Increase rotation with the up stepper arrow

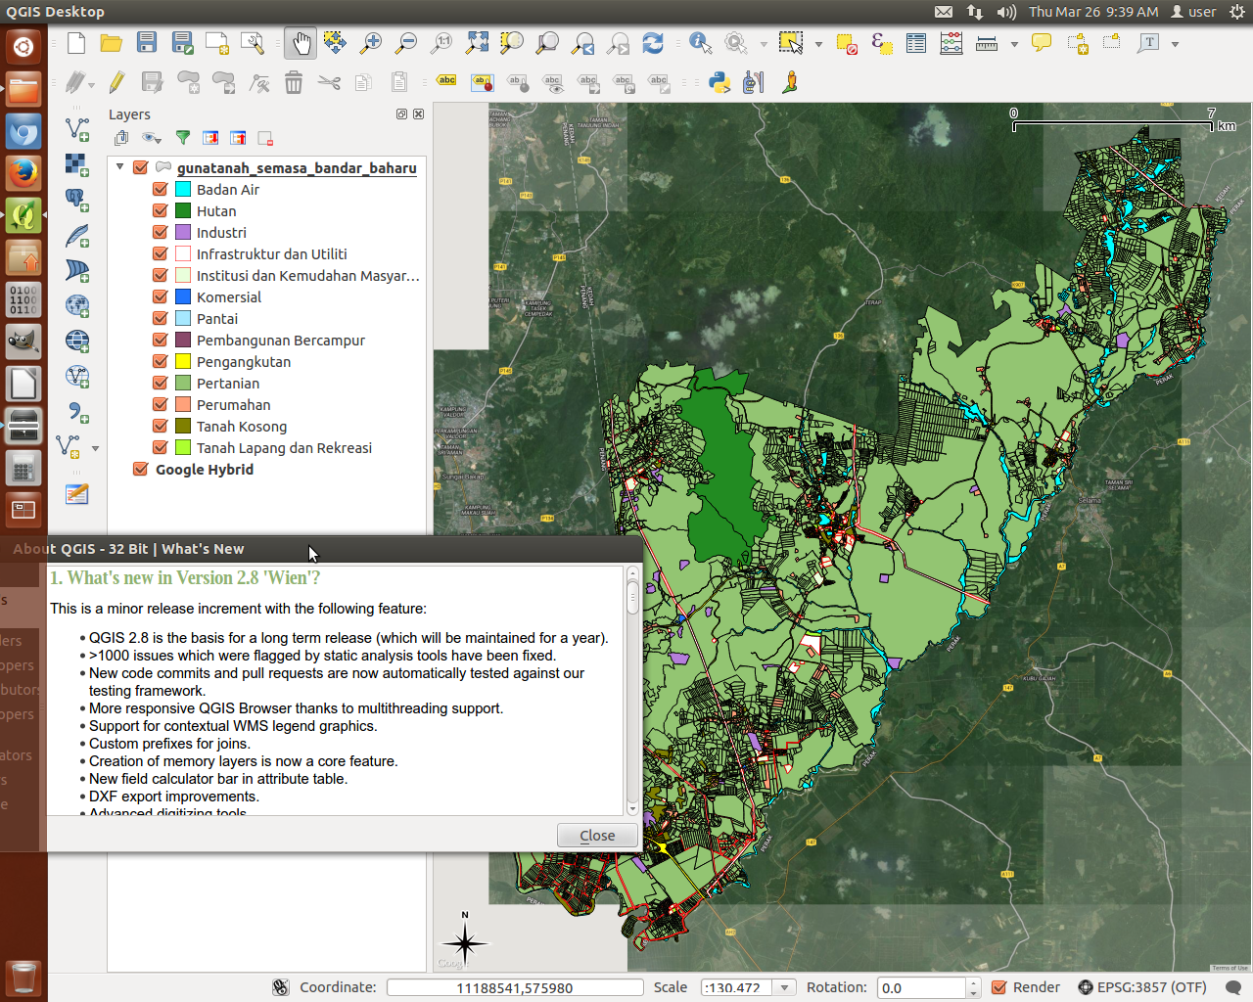(973, 983)
